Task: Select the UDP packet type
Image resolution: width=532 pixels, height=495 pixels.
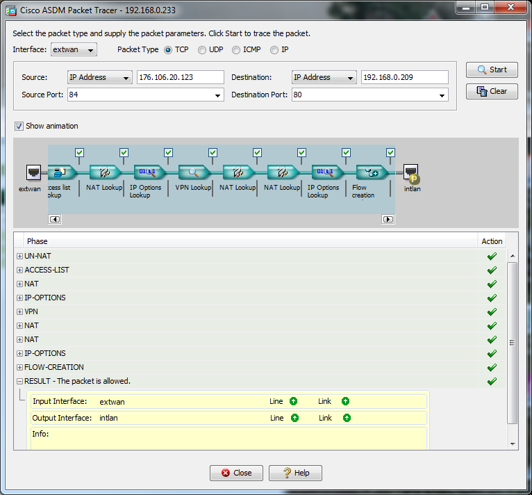Action: pyautogui.click(x=202, y=50)
